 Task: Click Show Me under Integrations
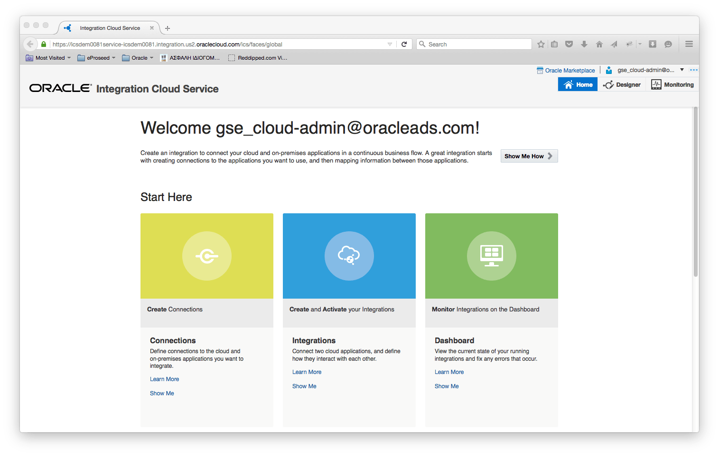click(304, 386)
